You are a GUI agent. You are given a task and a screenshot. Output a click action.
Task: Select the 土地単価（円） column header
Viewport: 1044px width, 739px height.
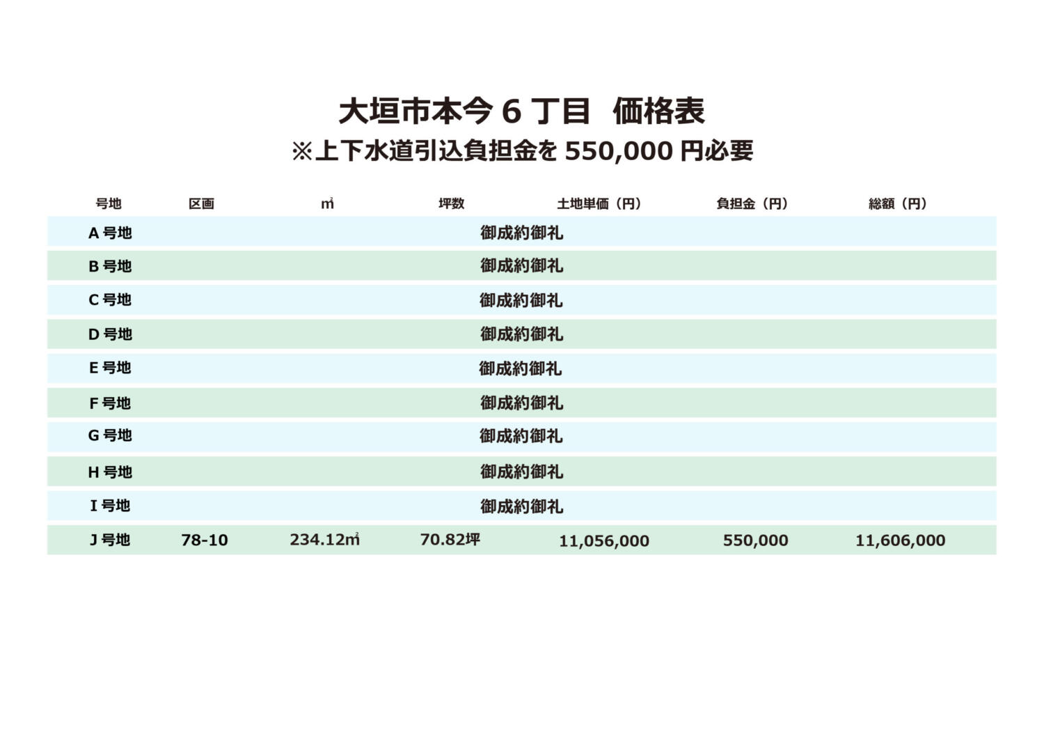599,203
